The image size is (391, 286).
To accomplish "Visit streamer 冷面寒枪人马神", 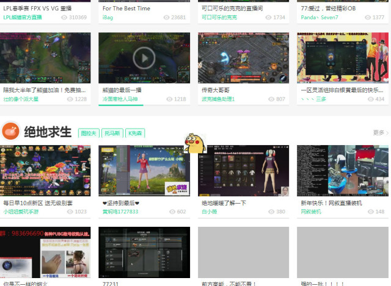I will point(120,99).
